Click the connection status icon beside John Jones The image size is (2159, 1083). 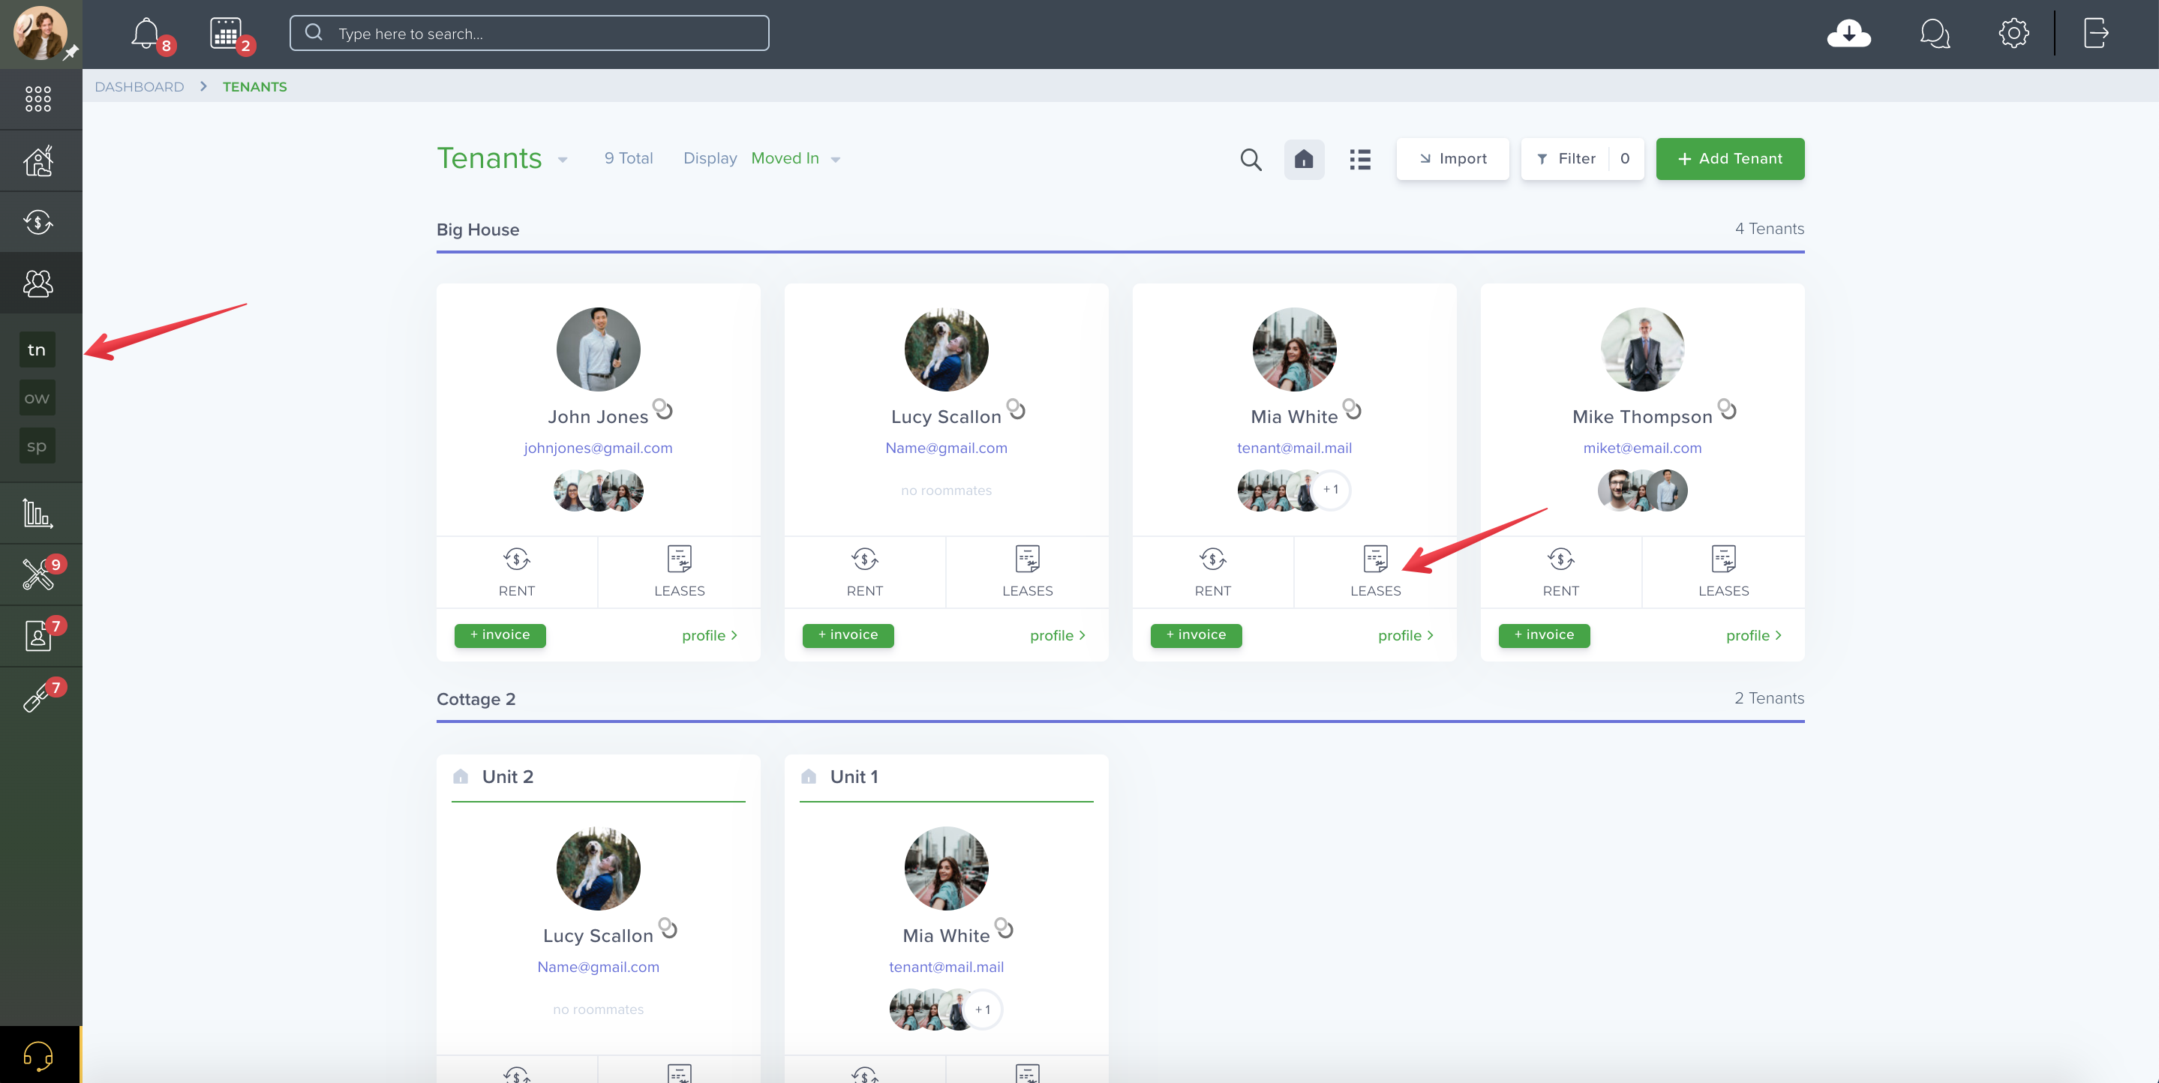pyautogui.click(x=663, y=409)
